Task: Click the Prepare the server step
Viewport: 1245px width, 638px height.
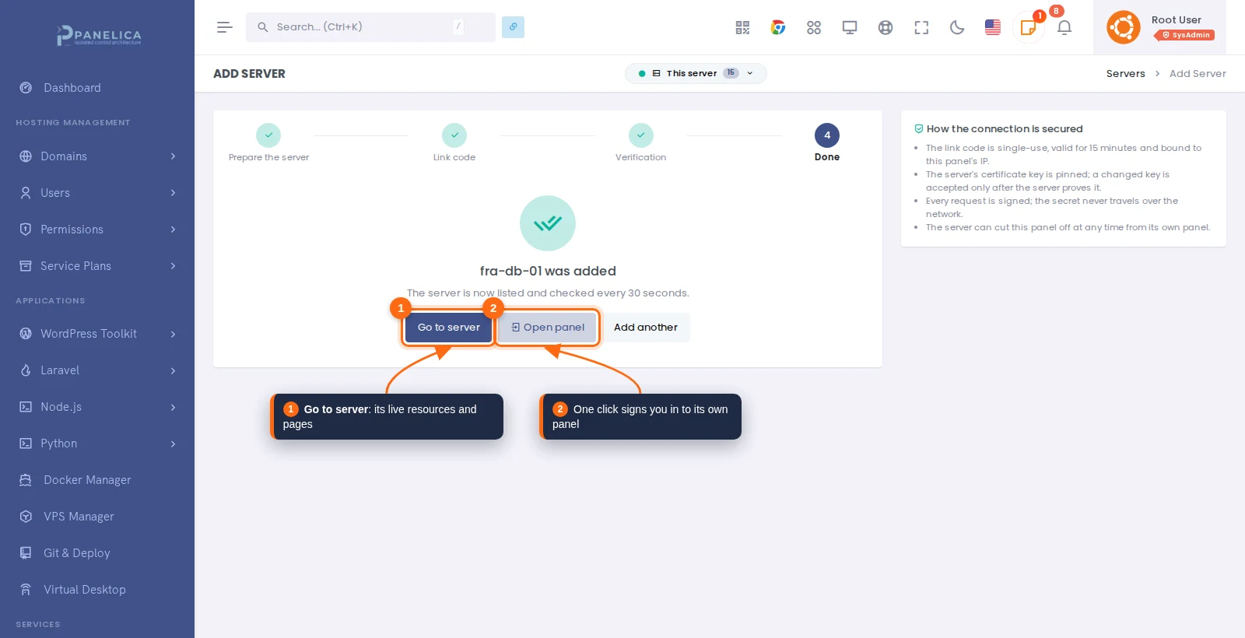Action: pyautogui.click(x=268, y=143)
